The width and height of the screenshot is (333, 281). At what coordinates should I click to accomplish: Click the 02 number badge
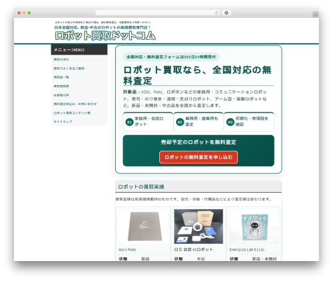click(x=180, y=122)
